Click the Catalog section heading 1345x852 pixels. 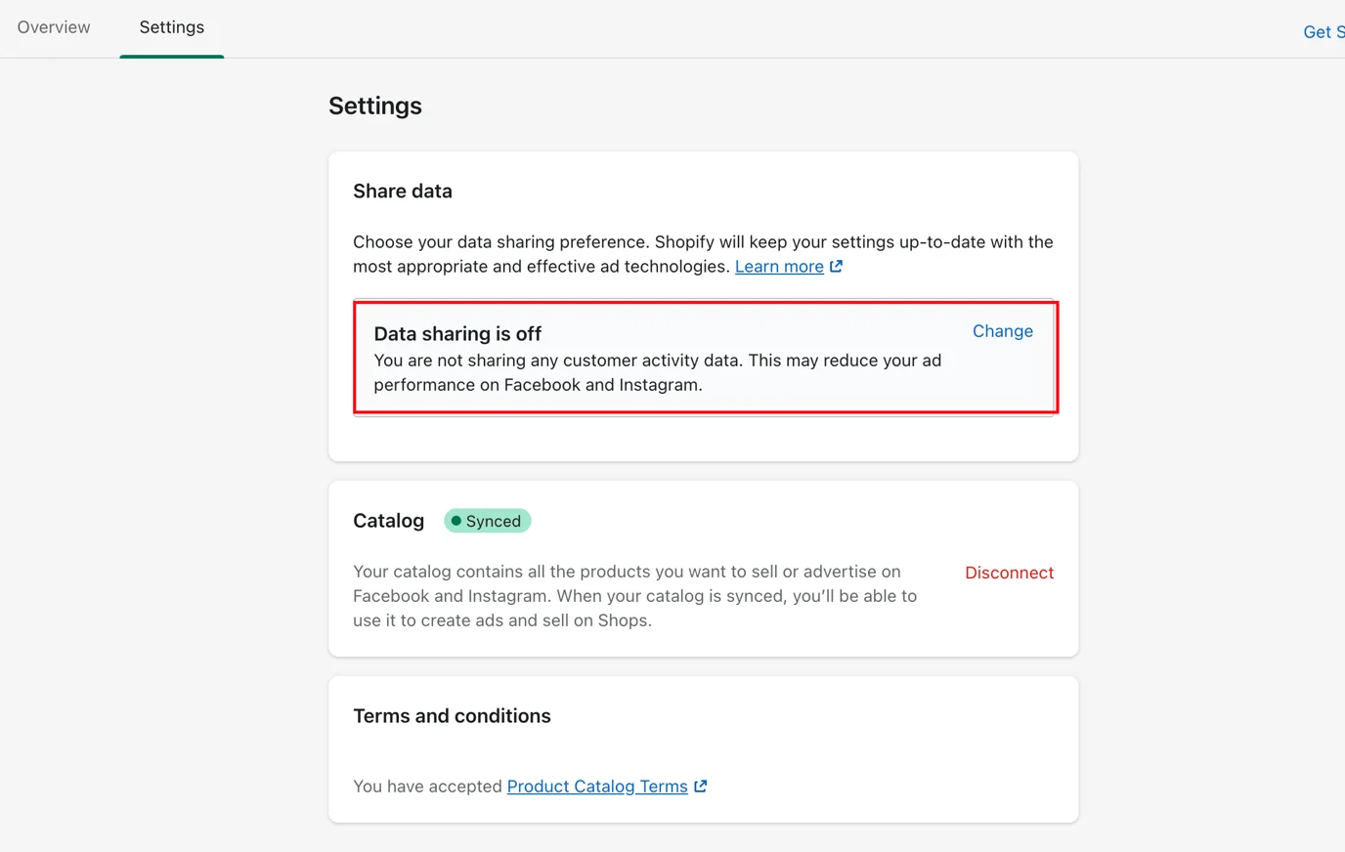point(388,521)
